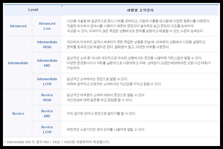Click the Intermediate LOW description starting '일상적인 소재에서는'
This screenshot has height=149, width=223.
tap(114, 81)
